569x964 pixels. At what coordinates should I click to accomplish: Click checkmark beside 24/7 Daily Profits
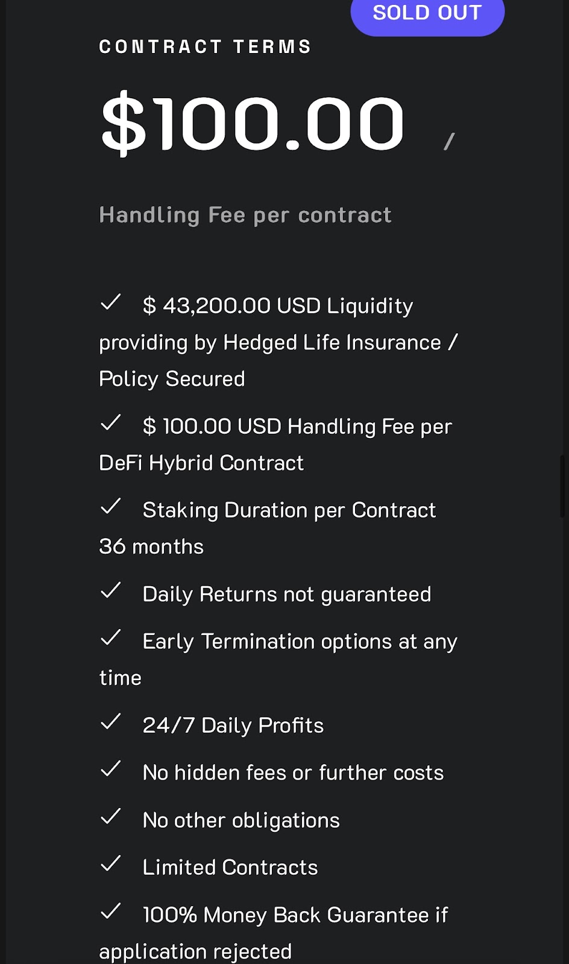pos(111,721)
